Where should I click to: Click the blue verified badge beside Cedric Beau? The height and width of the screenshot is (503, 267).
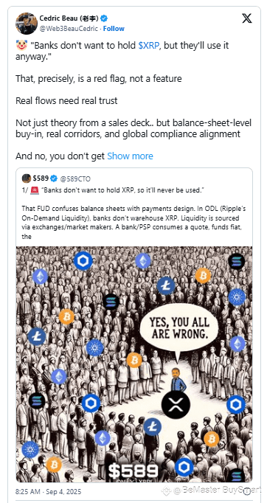(105, 18)
